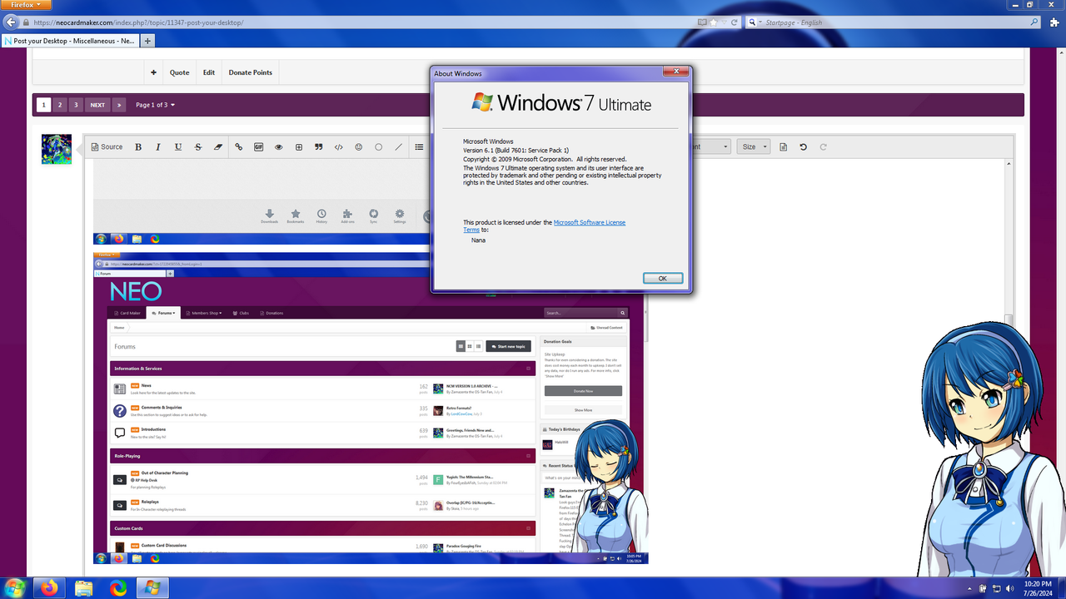Click the circle icon in editor toolbar
Viewport: 1066px width, 599px height.
379,147
